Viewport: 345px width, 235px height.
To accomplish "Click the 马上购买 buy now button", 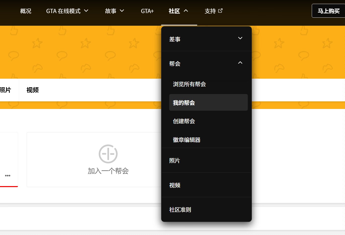I will point(328,11).
